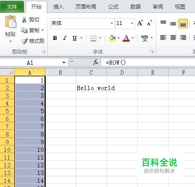Screen dimensions: 195x187
Task: Click the Copy icon
Action: click(x=24, y=30)
